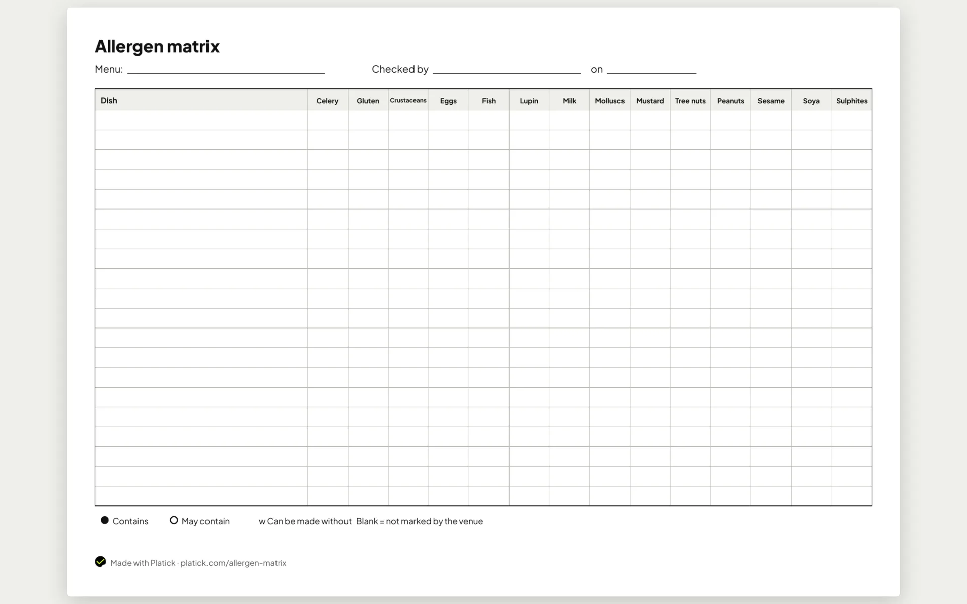Select the Crustaceans column header
This screenshot has height=604, width=967.
point(408,100)
